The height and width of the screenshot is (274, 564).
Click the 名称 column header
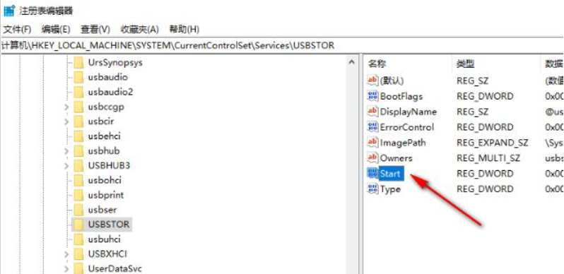[x=377, y=64]
